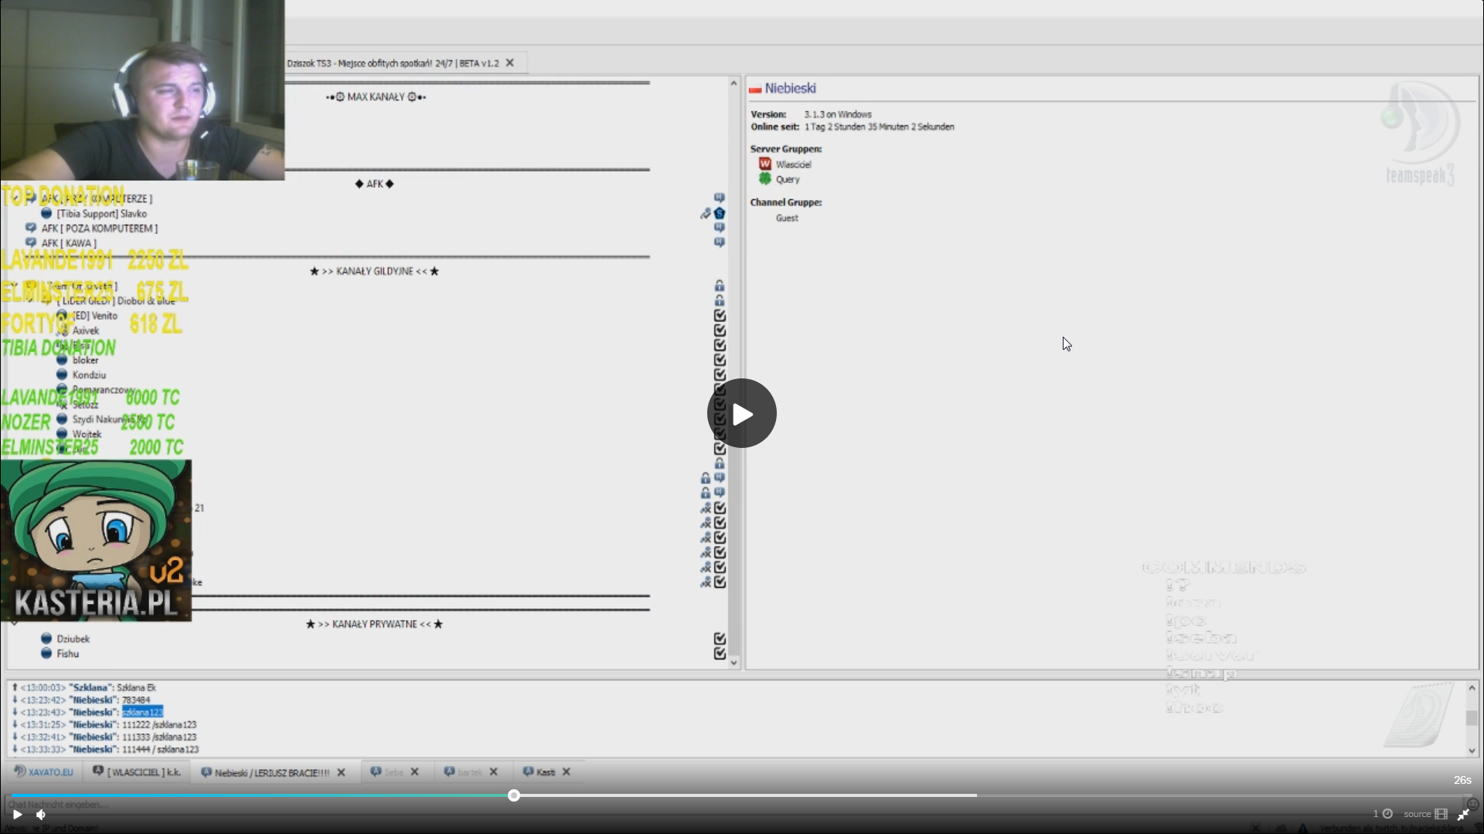This screenshot has height=834, width=1484.
Task: Close the Dziszok TS3 server tab
Action: point(510,63)
